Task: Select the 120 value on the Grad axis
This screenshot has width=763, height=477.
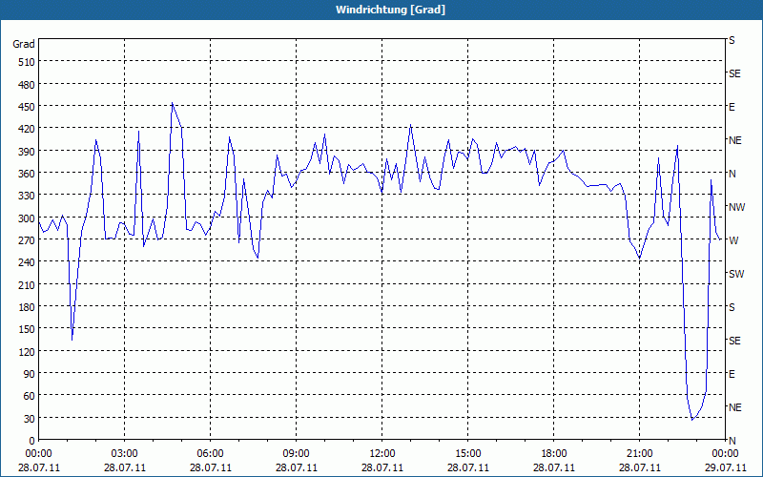Action: [27, 351]
